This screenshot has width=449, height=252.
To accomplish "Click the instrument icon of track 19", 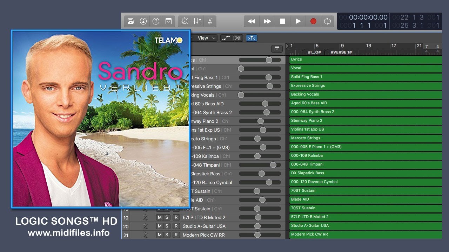I will (145, 217).
